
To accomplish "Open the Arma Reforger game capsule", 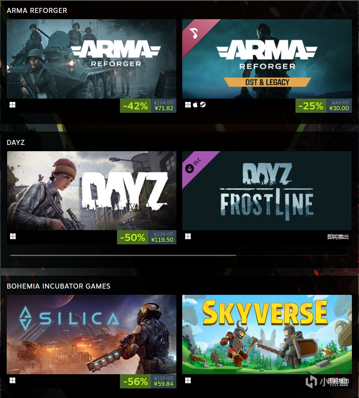I will [x=92, y=59].
